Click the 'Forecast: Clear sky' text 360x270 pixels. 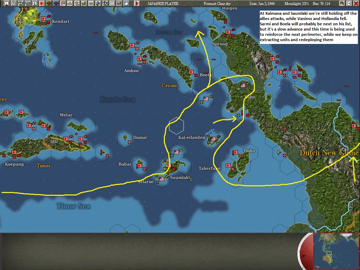point(217,4)
